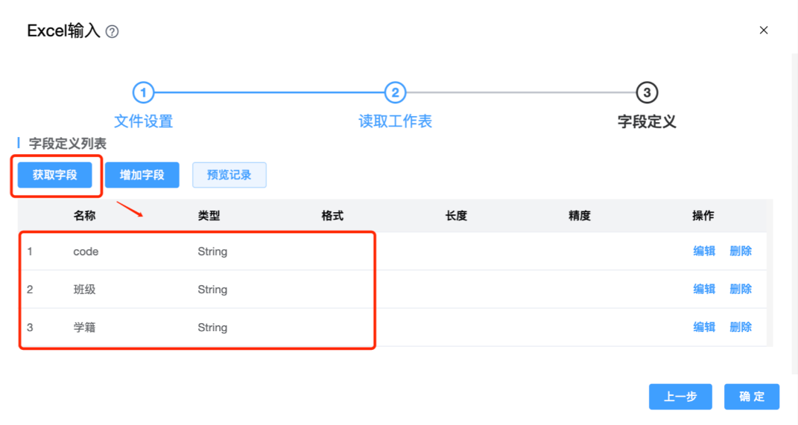Delete the code field row
The width and height of the screenshot is (798, 425).
click(x=741, y=252)
